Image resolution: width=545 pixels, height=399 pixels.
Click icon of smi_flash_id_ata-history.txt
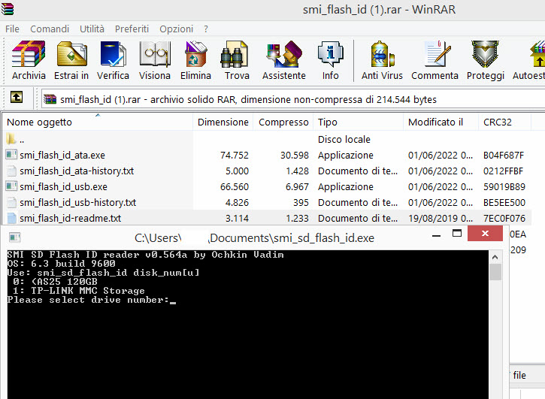(11, 171)
